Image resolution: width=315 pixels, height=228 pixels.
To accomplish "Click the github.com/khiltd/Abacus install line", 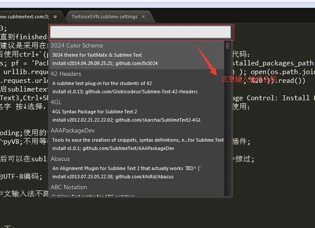I will click(x=113, y=177).
